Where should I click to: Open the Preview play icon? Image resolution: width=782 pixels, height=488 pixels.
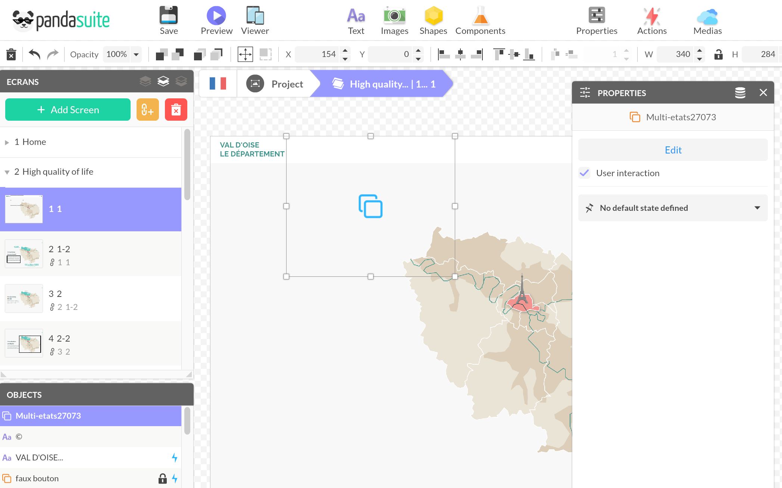[x=216, y=16]
